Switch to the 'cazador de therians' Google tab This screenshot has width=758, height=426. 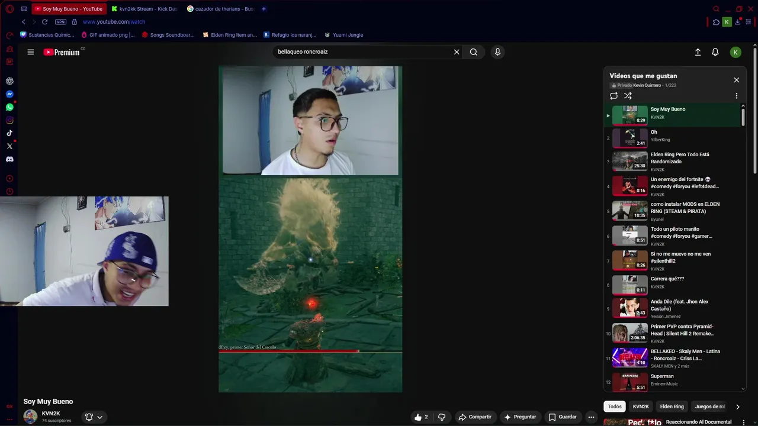[220, 9]
